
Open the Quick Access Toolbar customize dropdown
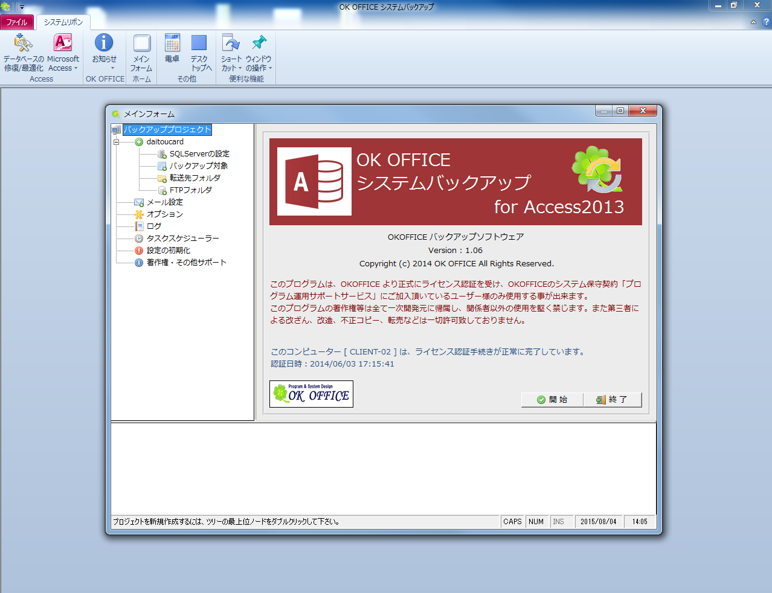coord(22,7)
